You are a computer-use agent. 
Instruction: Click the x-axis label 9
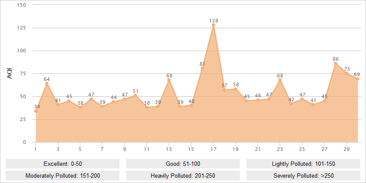point(124,149)
